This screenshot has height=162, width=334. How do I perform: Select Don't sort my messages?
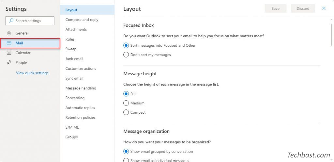[147, 55]
